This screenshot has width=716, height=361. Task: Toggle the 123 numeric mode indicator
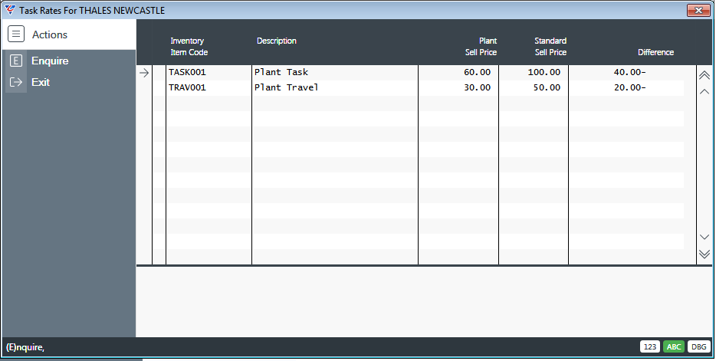pos(650,347)
